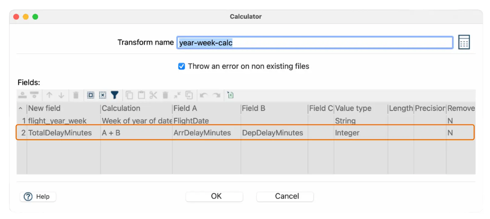Viewport: 490px width, 219px height.
Task: Click the move row up arrow
Action: [x=49, y=95]
